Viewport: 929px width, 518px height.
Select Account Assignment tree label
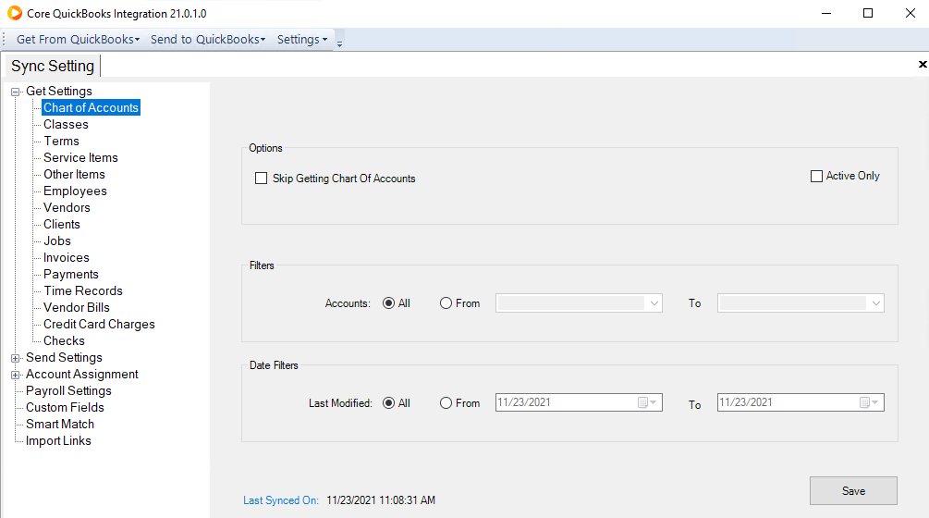tap(81, 374)
